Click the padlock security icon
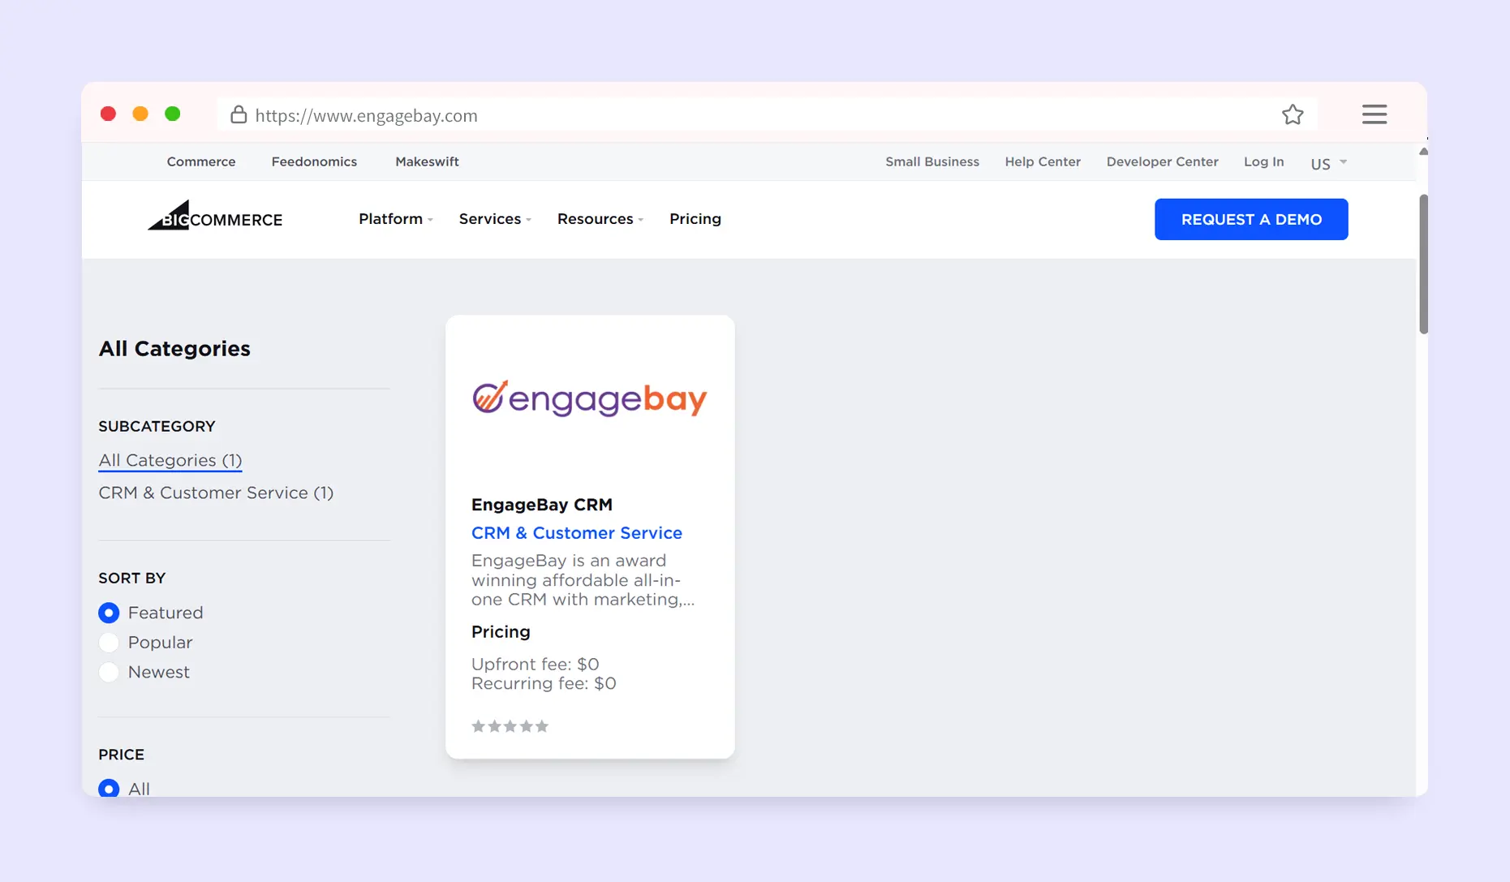1510x882 pixels. pos(239,115)
